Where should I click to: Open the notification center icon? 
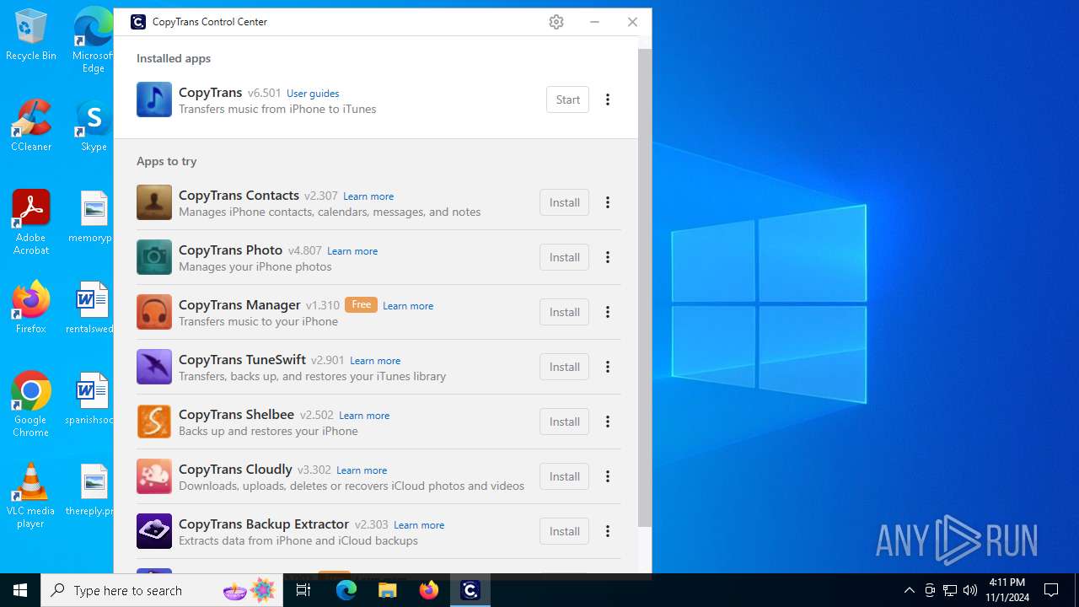coord(1051,590)
